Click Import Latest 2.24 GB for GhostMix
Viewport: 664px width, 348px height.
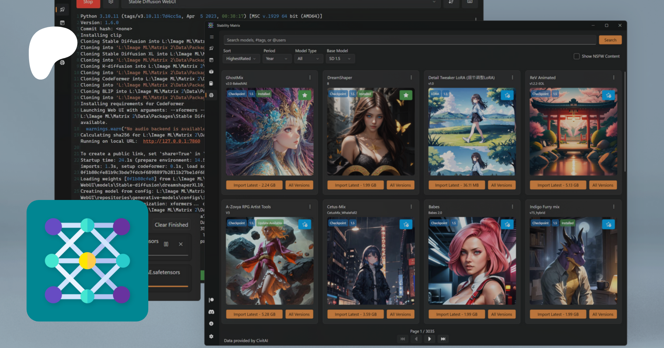coord(254,185)
